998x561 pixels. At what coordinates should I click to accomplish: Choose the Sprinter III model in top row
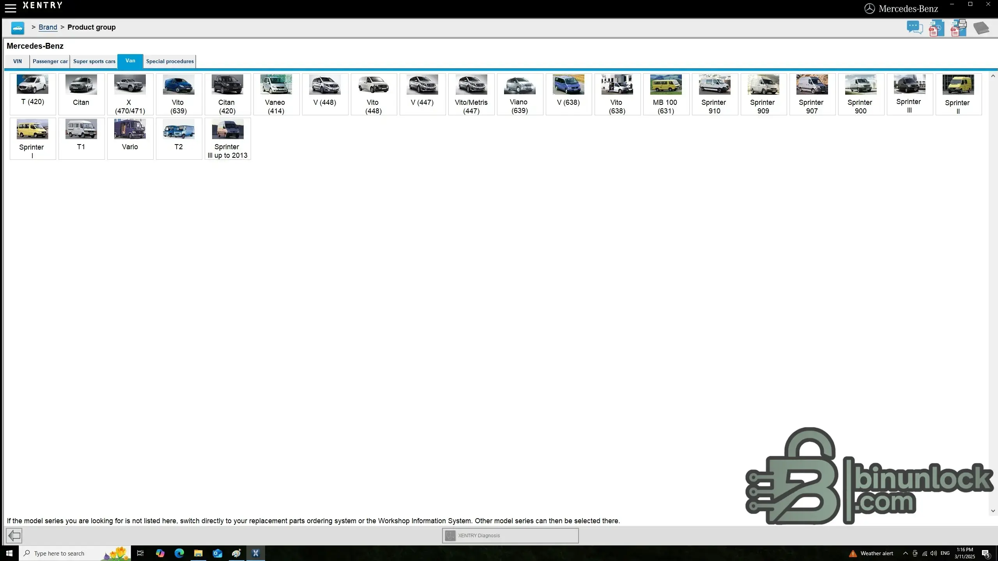[910, 94]
